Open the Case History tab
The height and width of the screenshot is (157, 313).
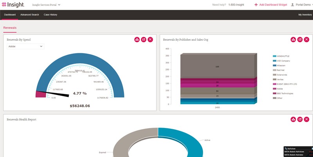coord(50,15)
